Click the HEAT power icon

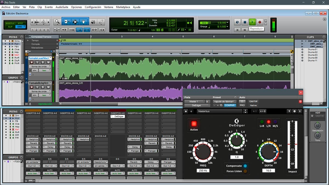312,116
